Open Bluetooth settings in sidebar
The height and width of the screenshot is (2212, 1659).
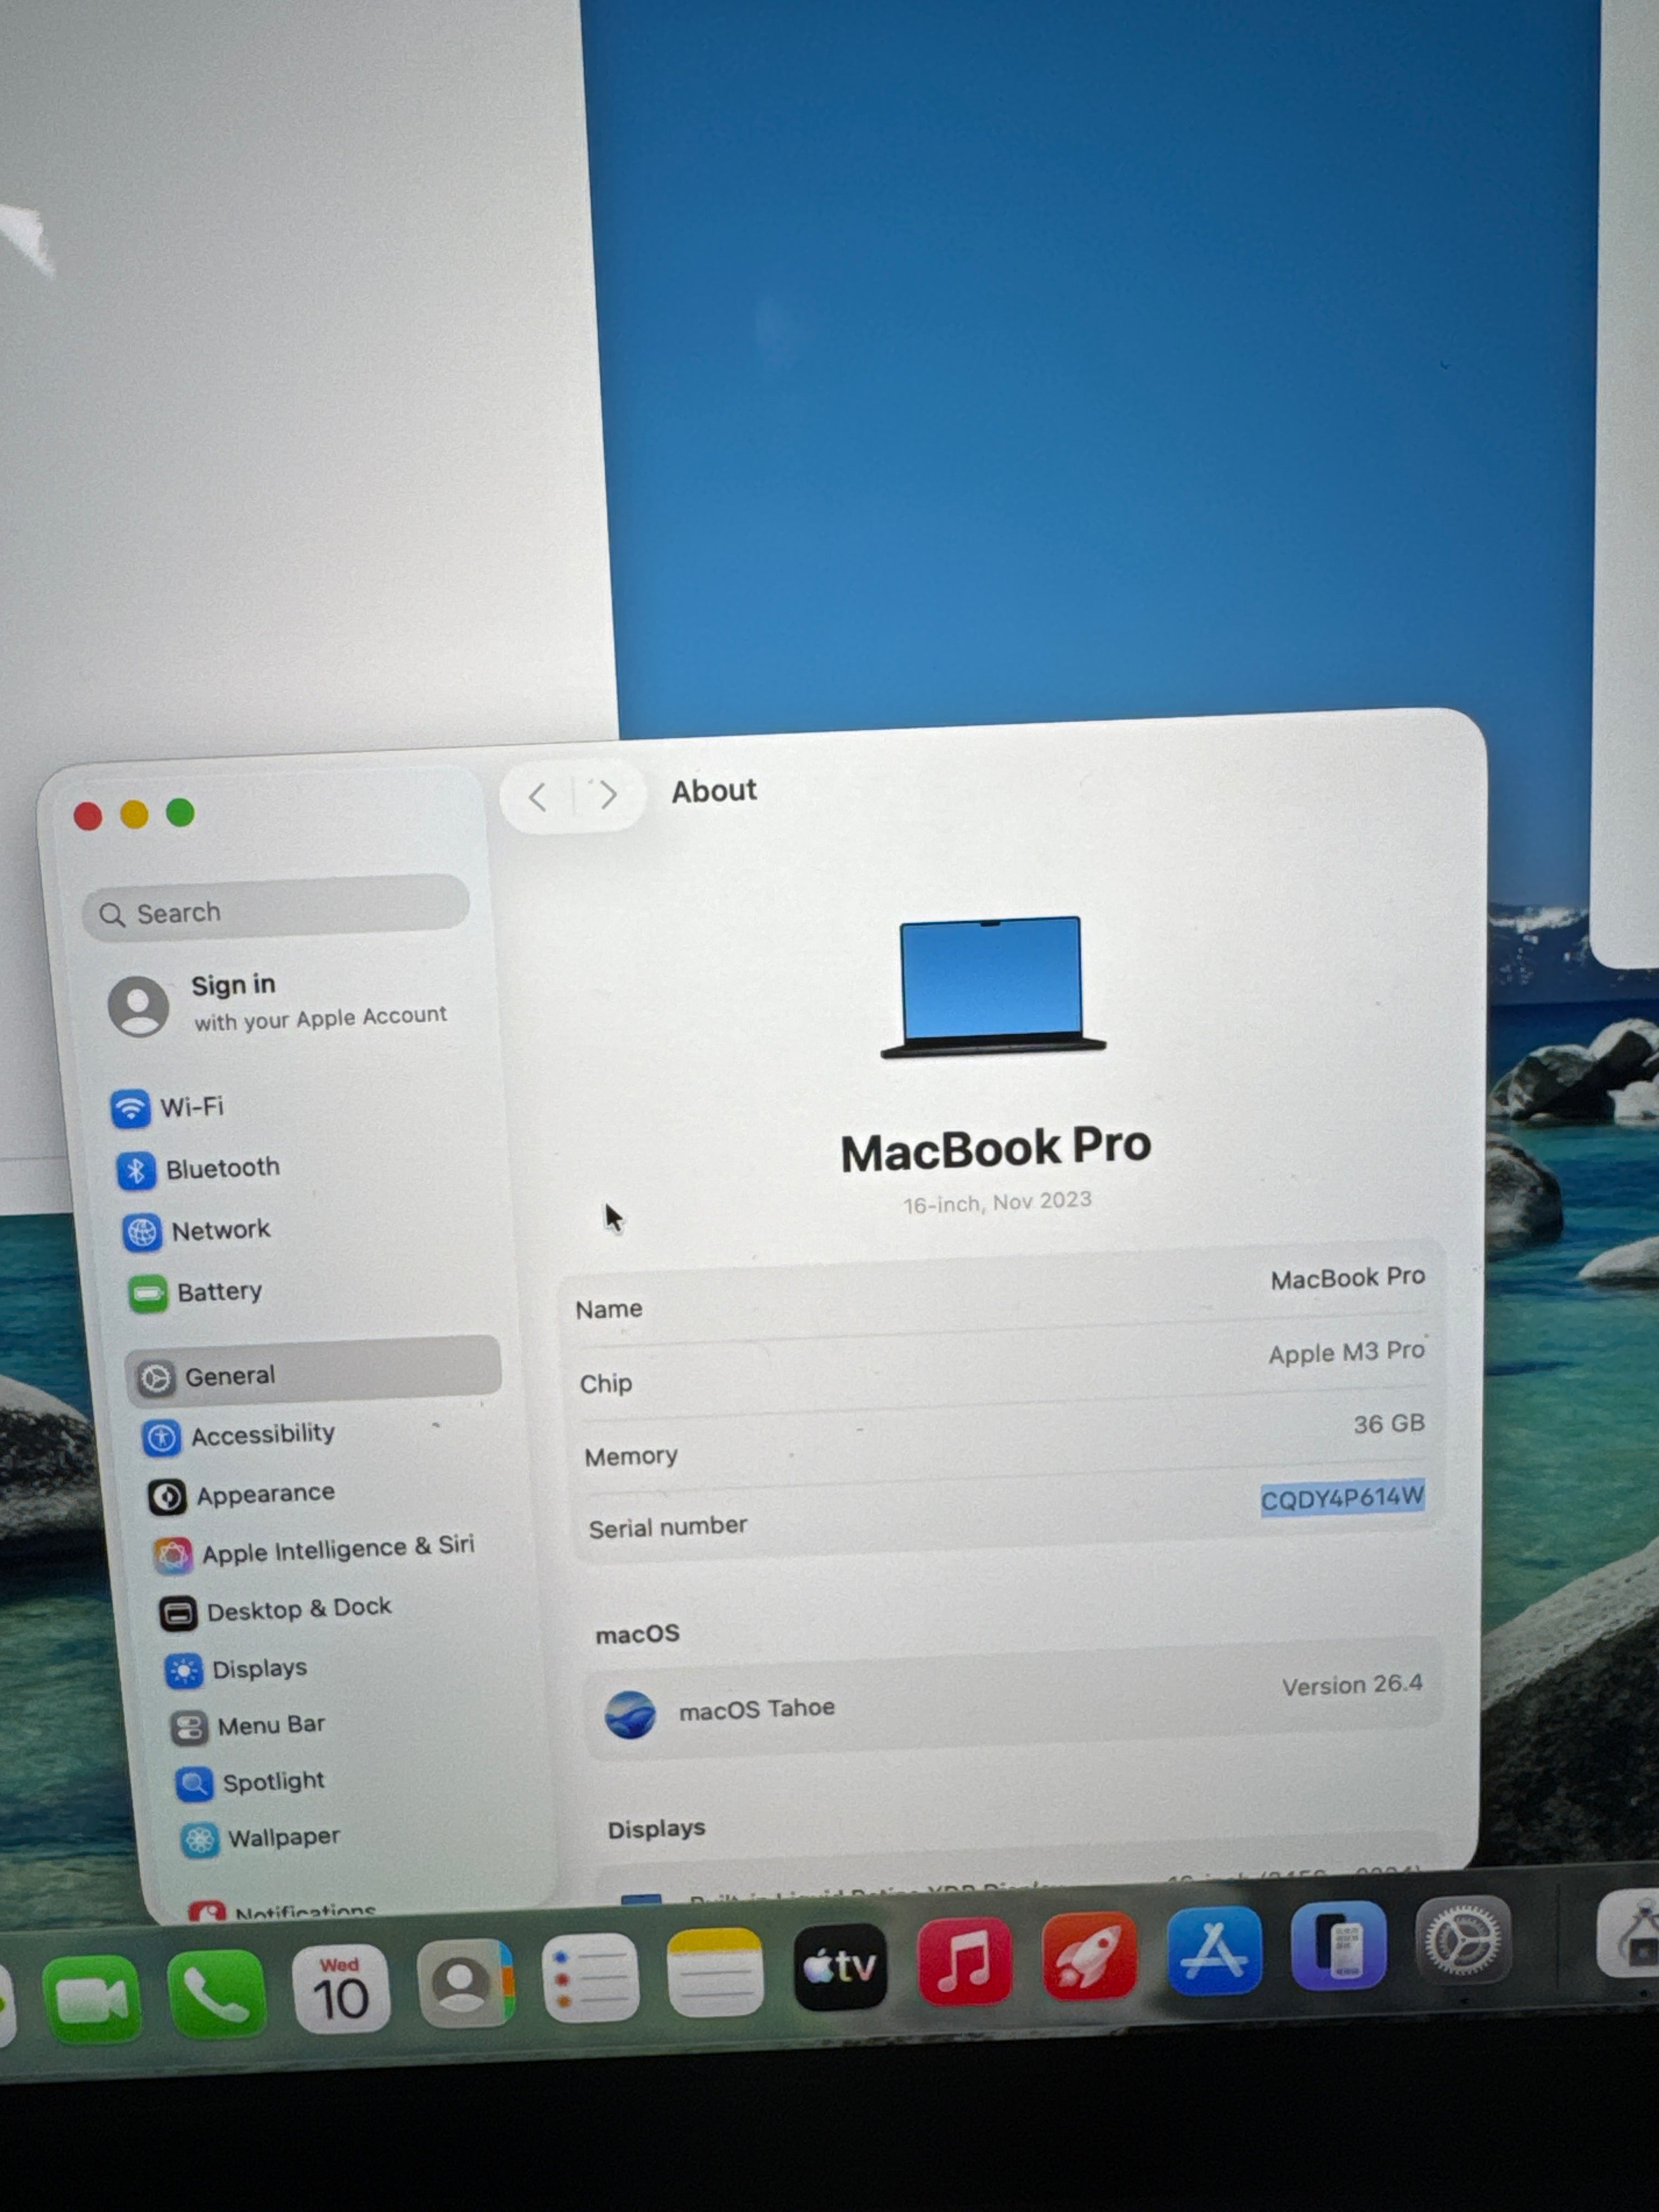(x=198, y=1168)
